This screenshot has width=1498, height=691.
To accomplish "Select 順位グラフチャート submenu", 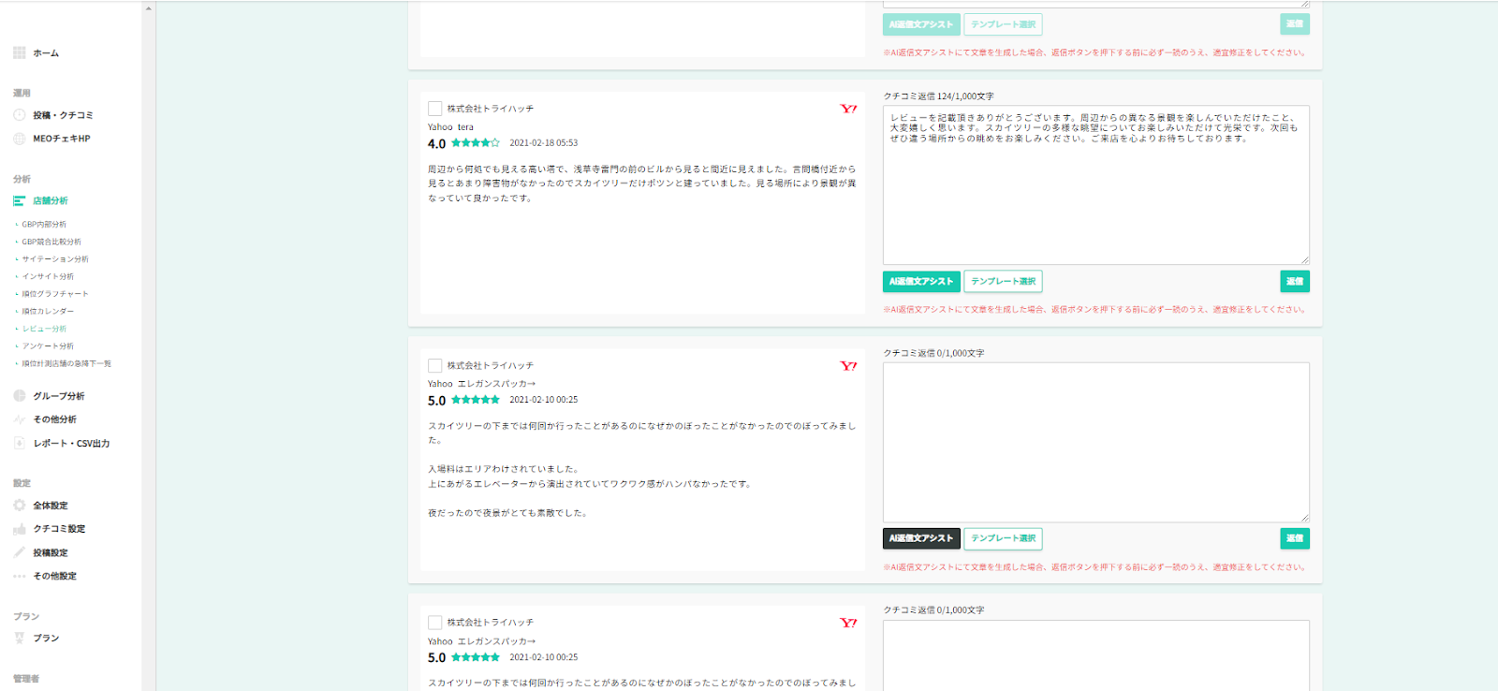I will tap(55, 294).
